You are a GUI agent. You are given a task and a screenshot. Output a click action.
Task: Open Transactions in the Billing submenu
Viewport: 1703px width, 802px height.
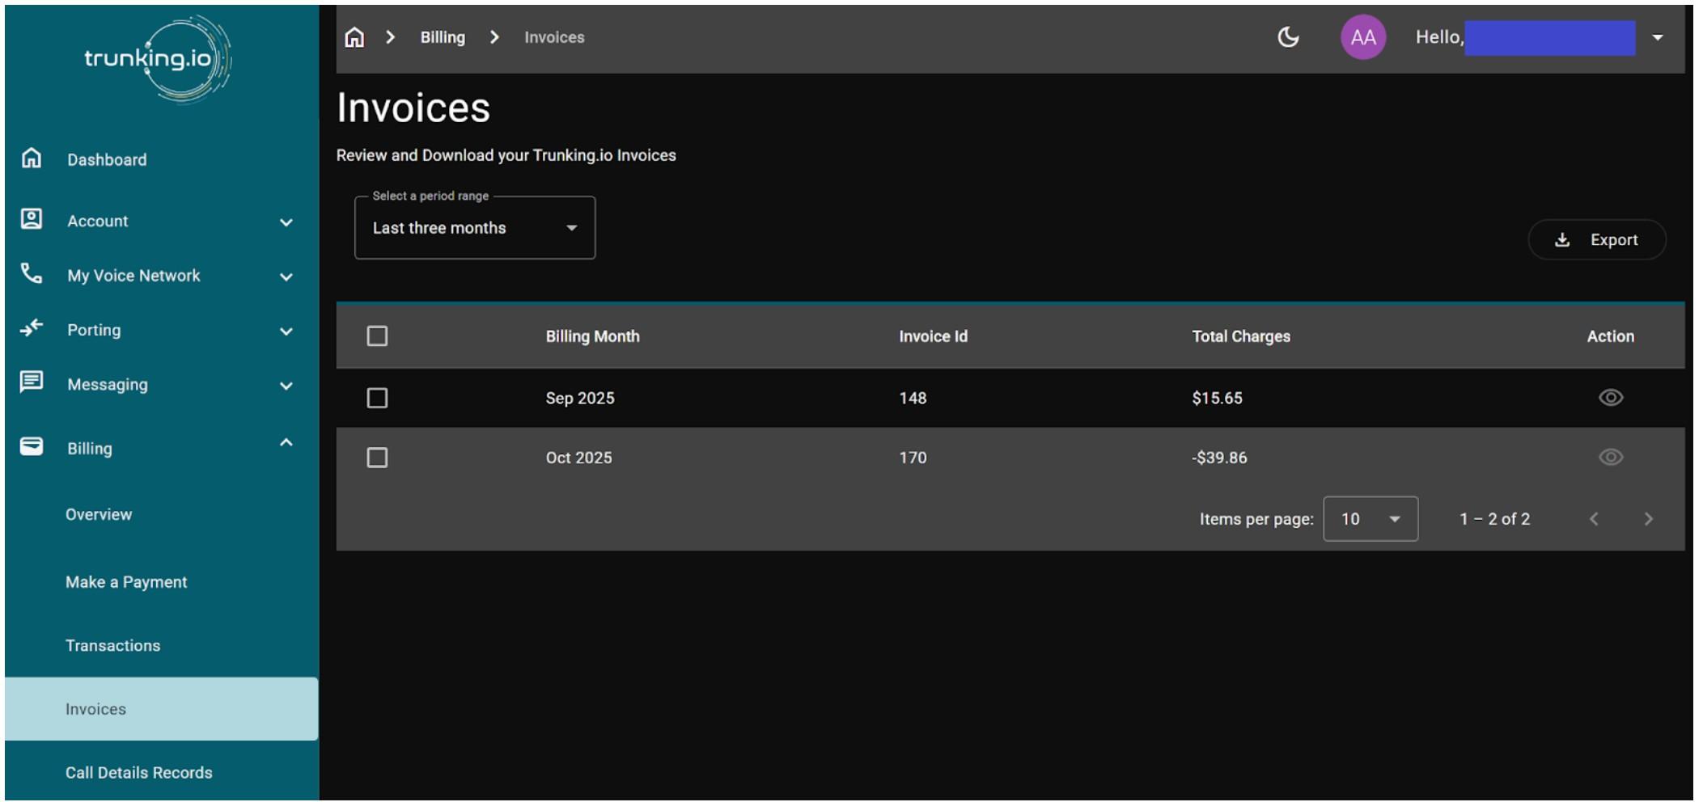coord(112,645)
